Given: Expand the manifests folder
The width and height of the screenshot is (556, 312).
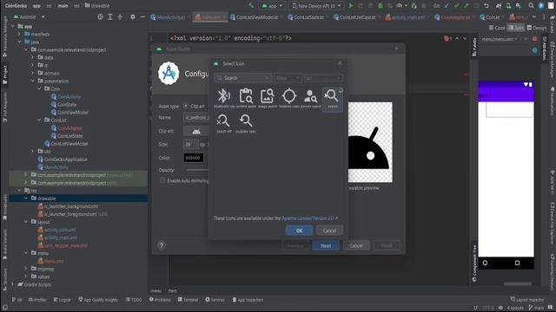Looking at the screenshot, I should click(19, 34).
